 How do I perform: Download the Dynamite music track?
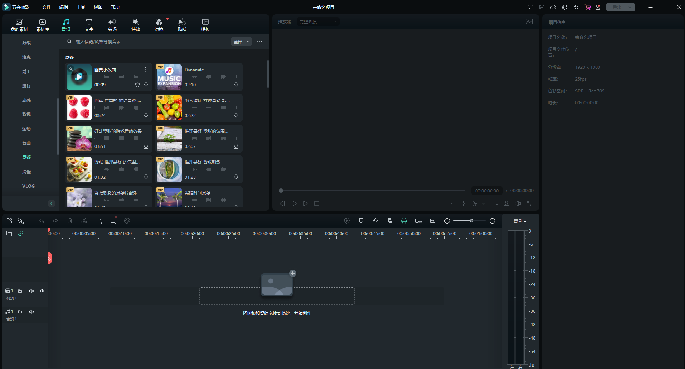click(236, 85)
